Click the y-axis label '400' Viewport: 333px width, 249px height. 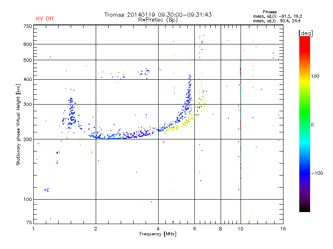(x=27, y=79)
